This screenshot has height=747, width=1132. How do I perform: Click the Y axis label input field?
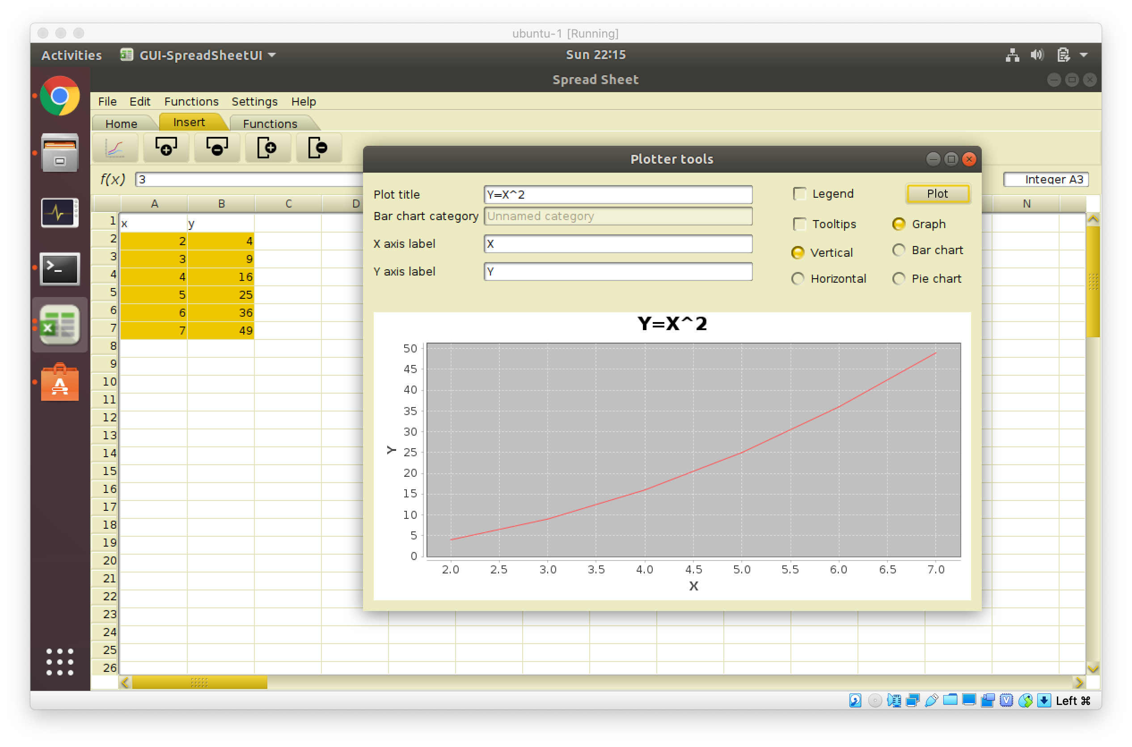point(617,272)
